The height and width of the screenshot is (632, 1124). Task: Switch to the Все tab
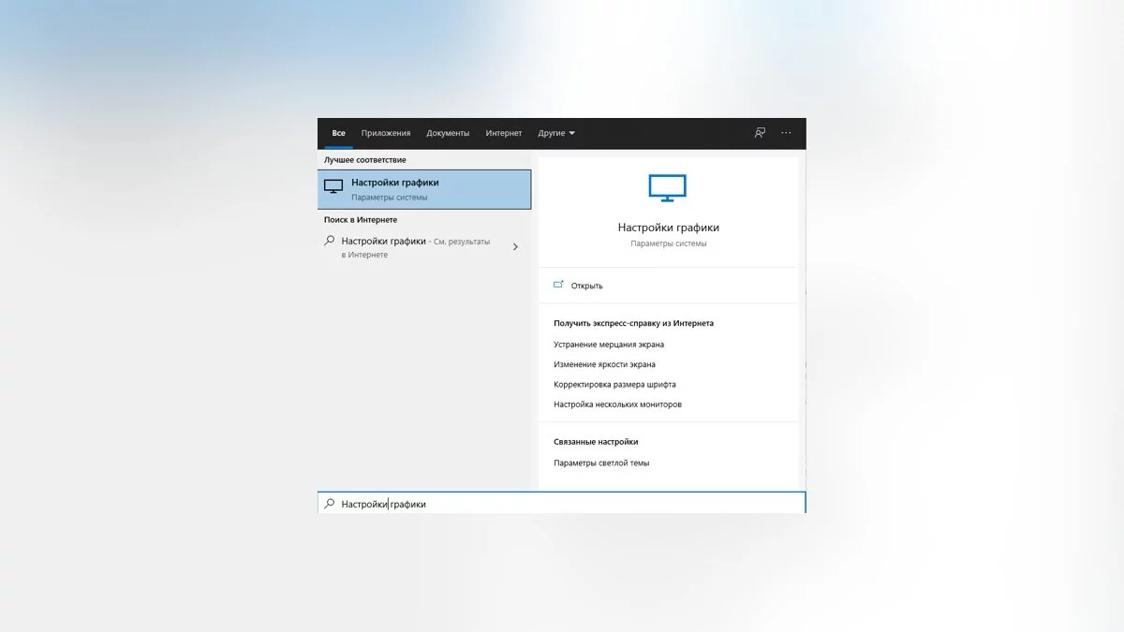[x=339, y=133]
